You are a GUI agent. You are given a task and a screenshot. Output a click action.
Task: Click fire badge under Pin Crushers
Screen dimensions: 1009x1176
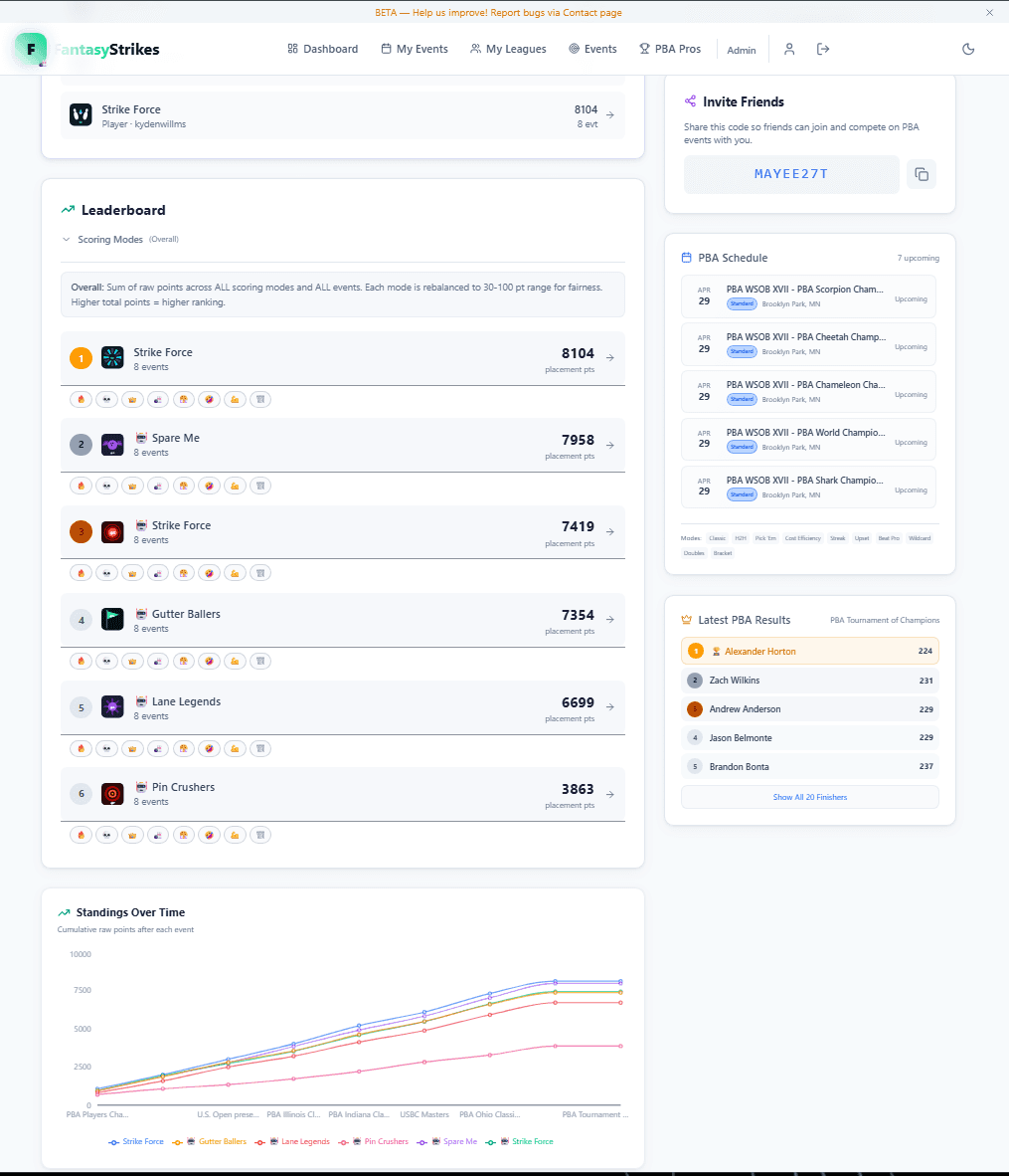point(81,835)
